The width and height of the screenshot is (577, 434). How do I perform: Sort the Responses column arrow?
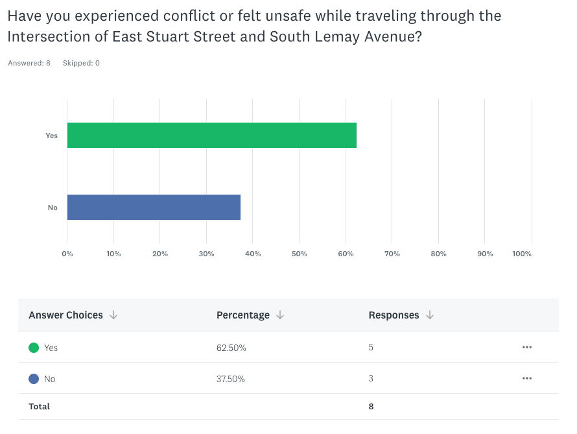[x=430, y=315]
